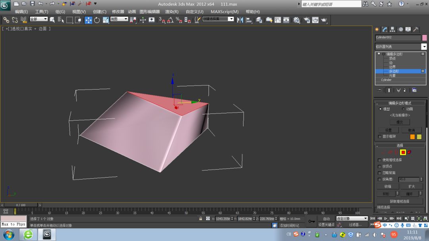This screenshot has width=429, height=241.
Task: Toggle the Selection Lock padlock icon
Action: 201,219
